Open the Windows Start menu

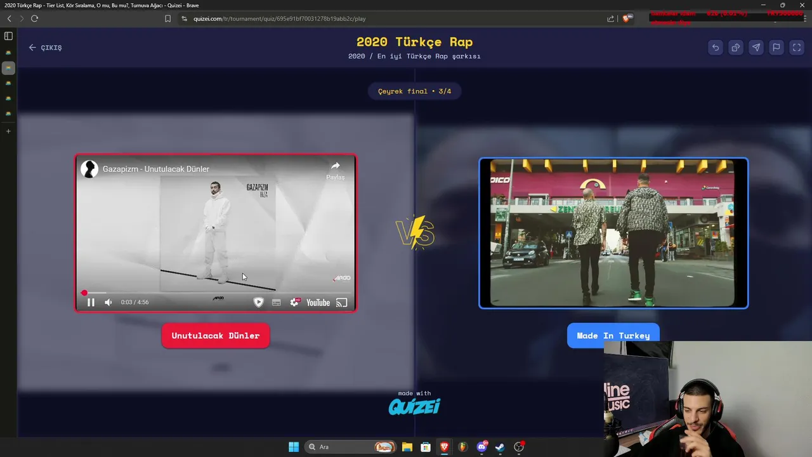294,447
